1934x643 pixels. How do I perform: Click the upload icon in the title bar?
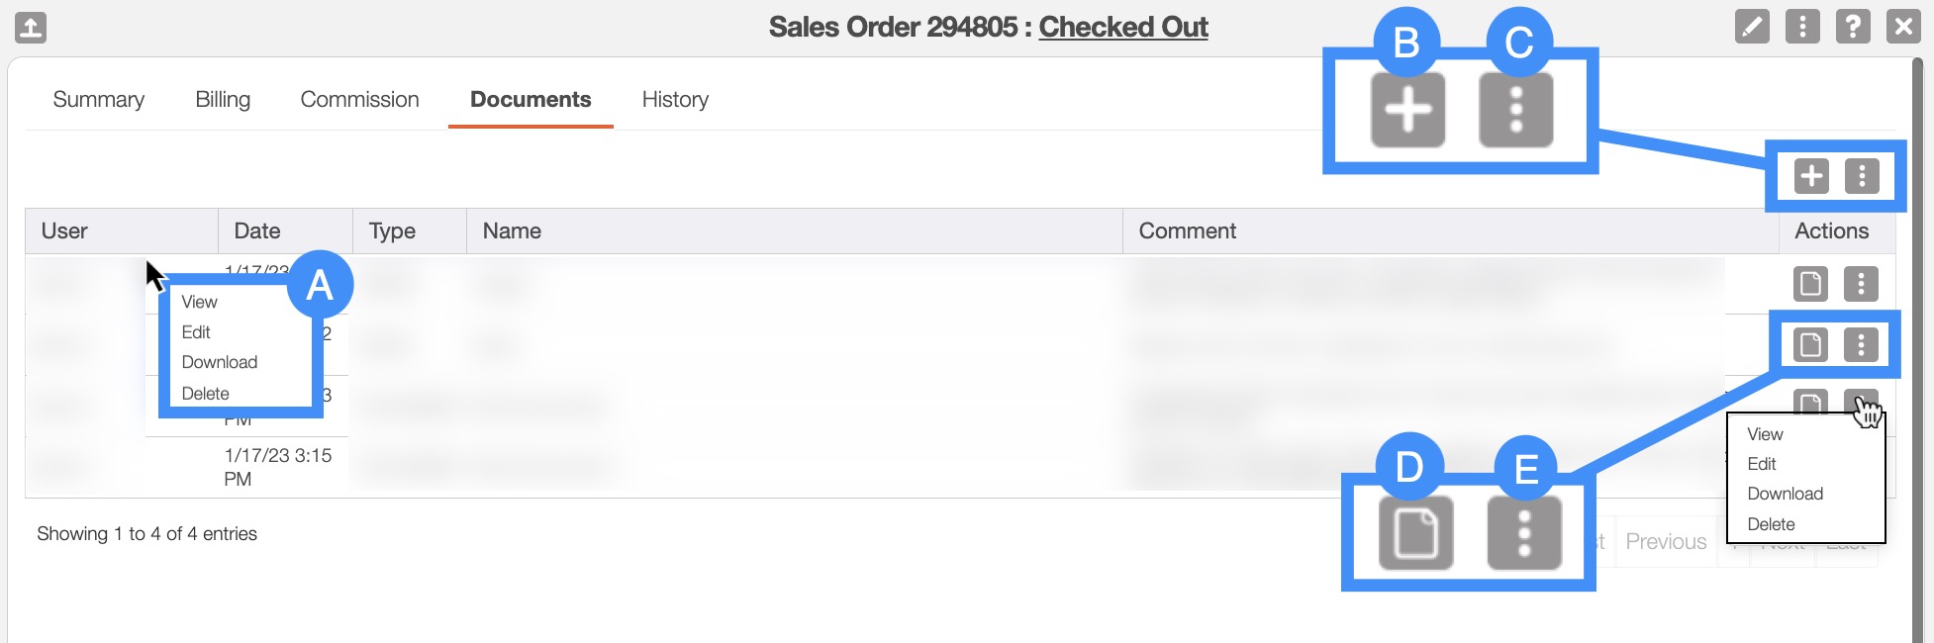[31, 27]
